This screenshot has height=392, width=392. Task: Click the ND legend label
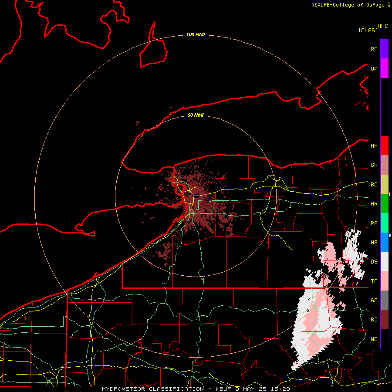click(x=374, y=339)
